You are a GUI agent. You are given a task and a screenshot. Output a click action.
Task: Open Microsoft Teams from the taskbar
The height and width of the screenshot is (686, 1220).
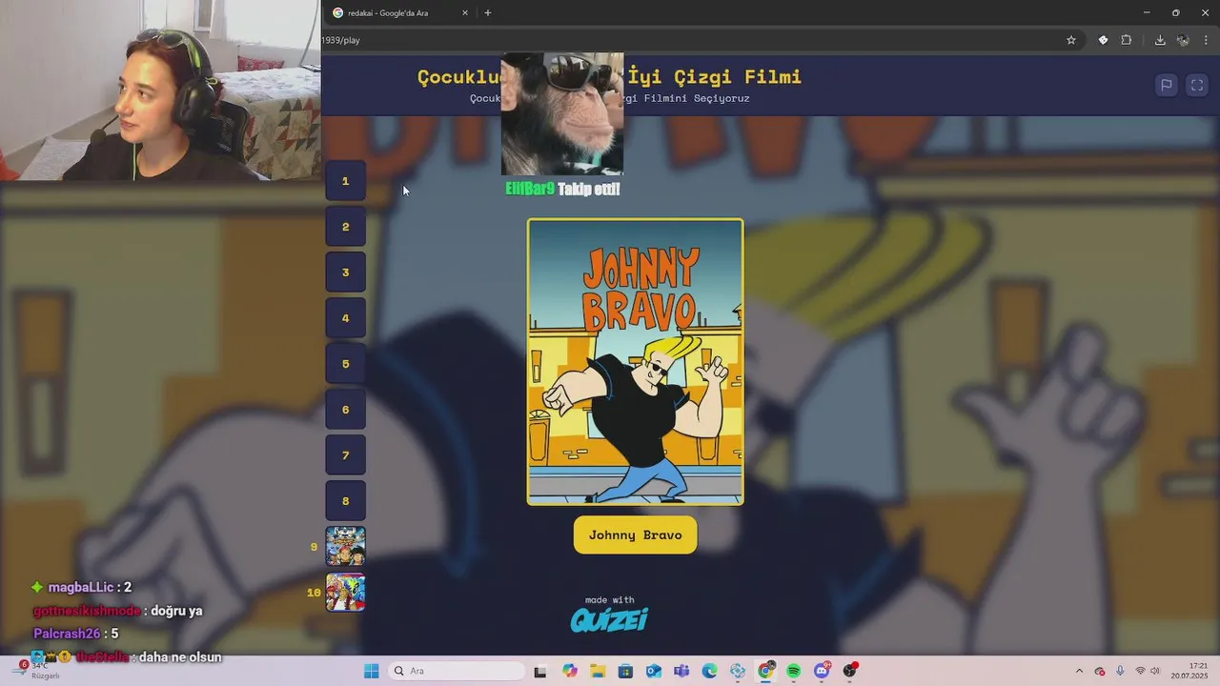tap(681, 671)
